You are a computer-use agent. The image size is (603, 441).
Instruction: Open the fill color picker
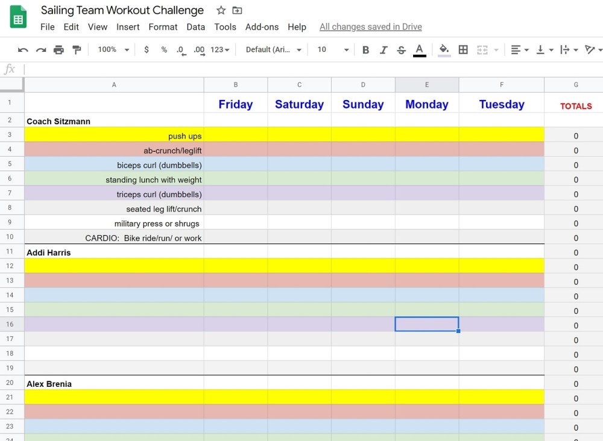pyautogui.click(x=444, y=50)
